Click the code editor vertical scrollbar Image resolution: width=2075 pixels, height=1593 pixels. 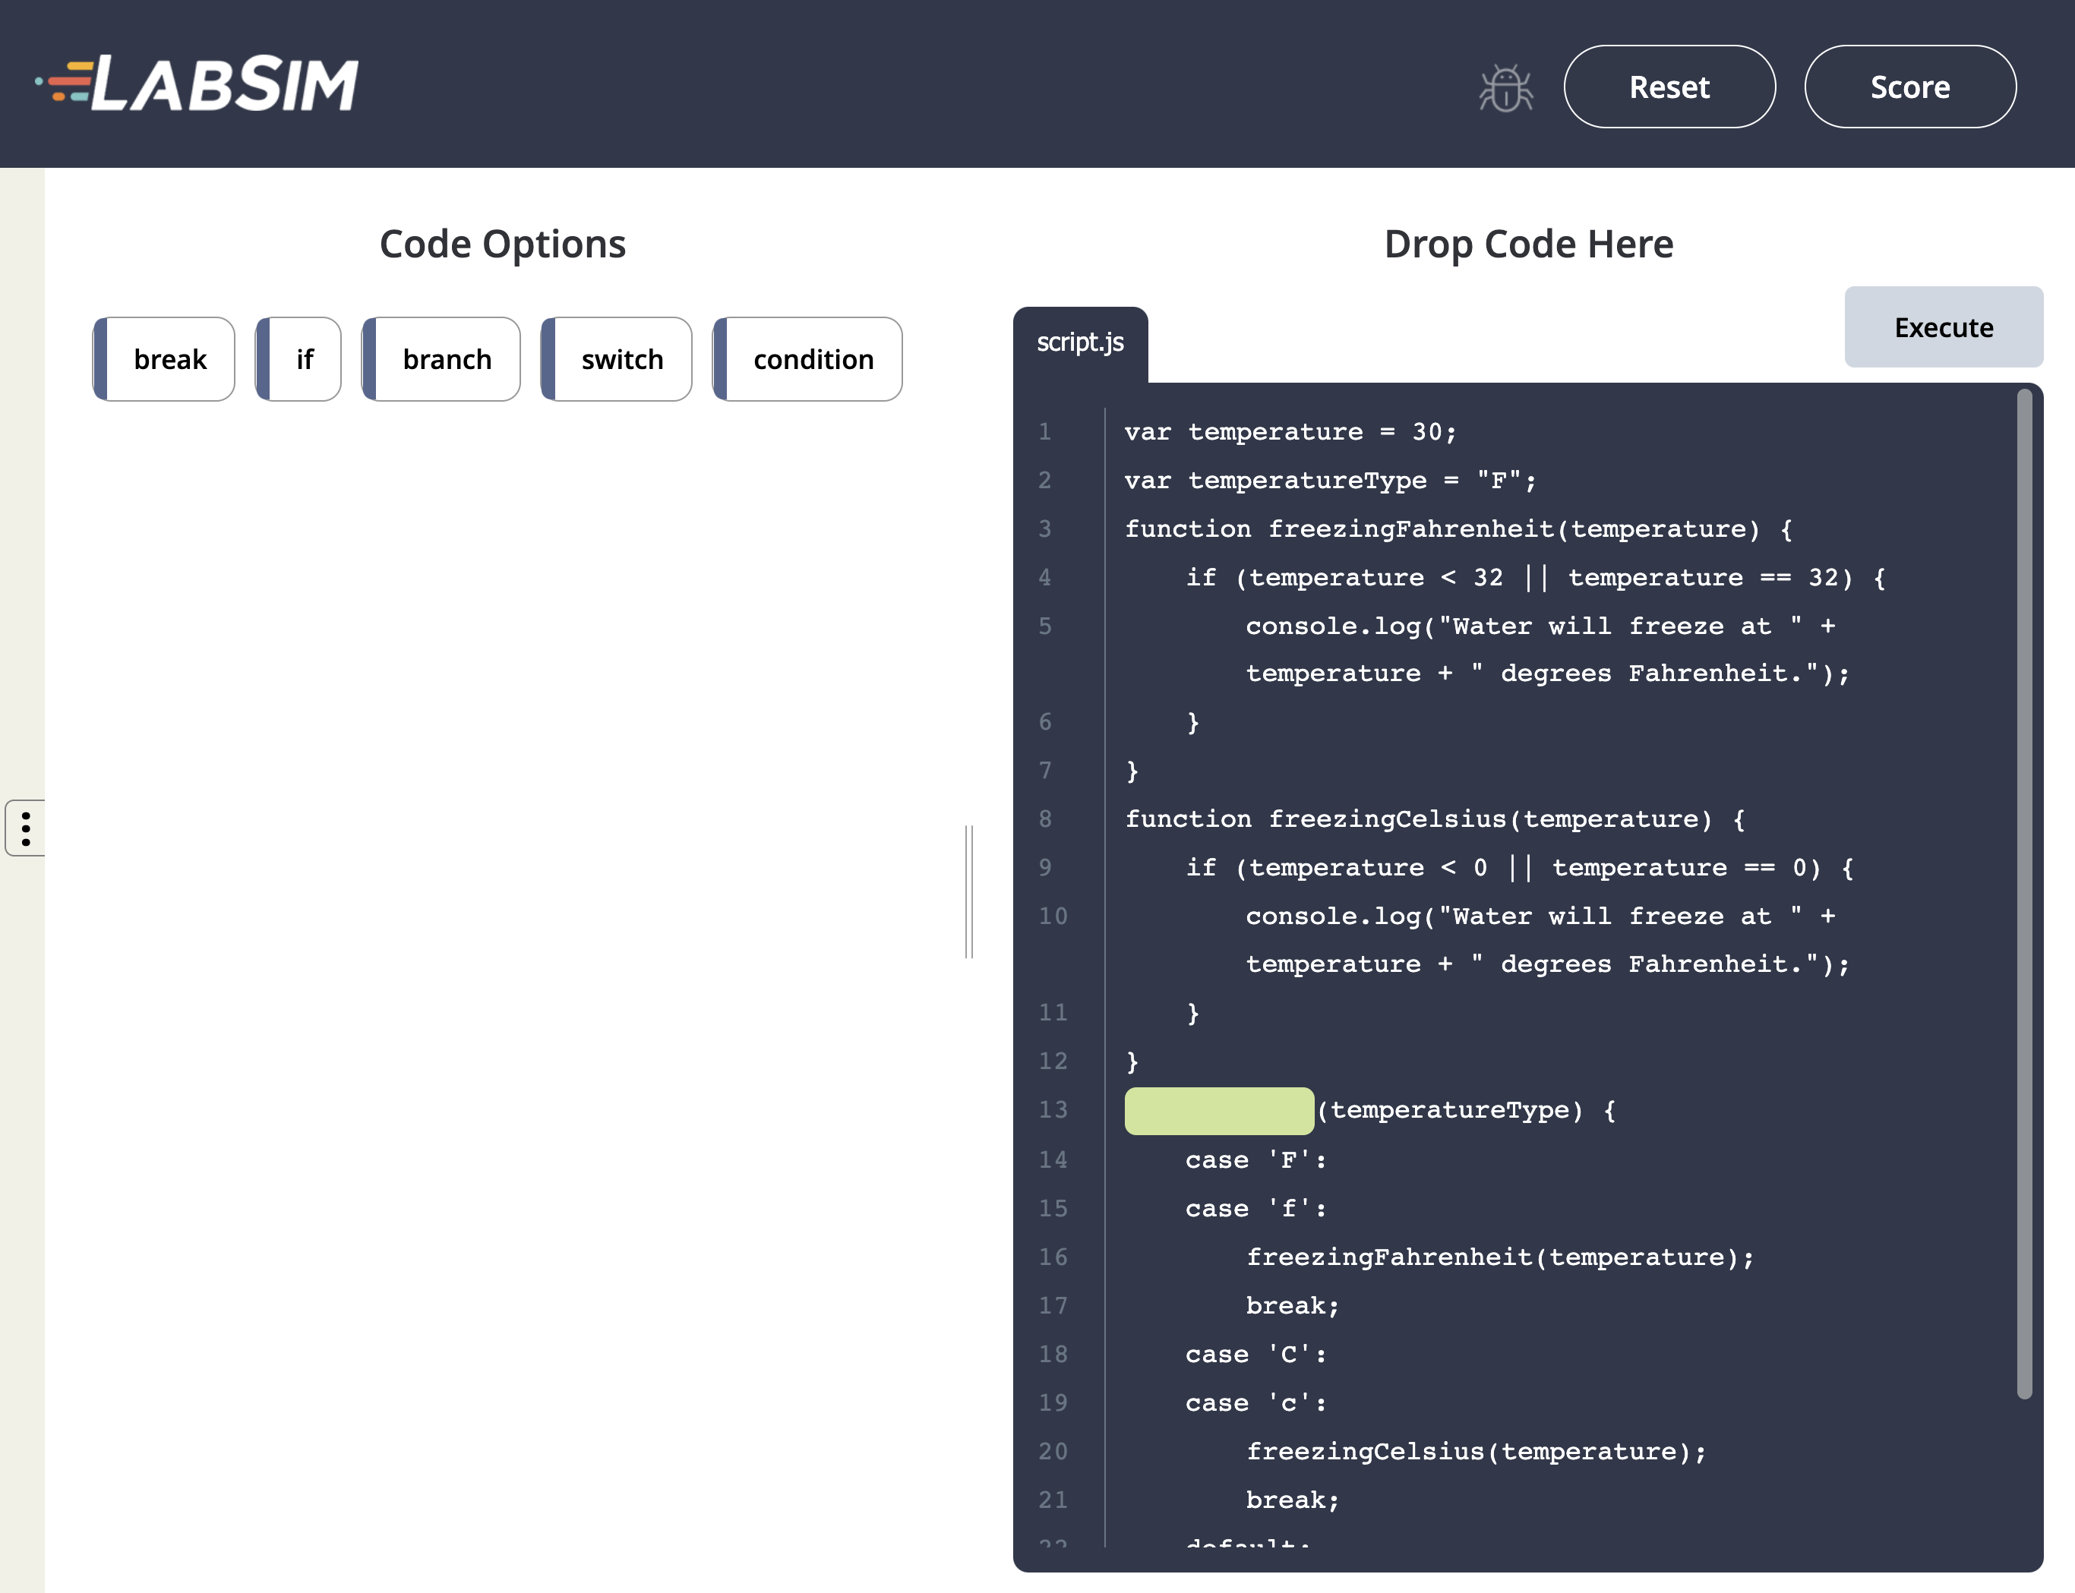(x=2024, y=891)
